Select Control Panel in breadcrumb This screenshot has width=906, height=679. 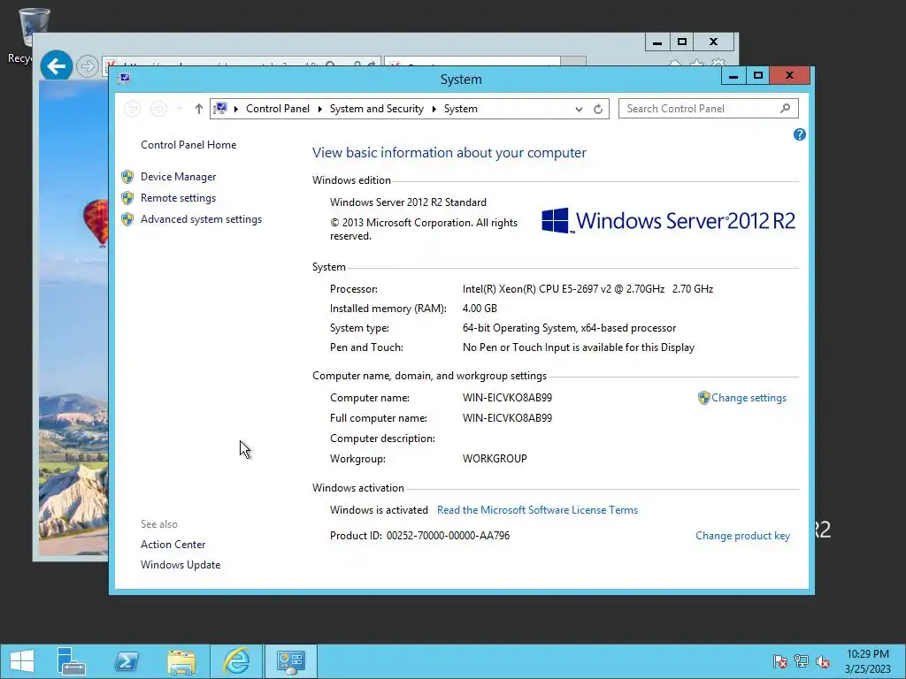click(x=278, y=109)
